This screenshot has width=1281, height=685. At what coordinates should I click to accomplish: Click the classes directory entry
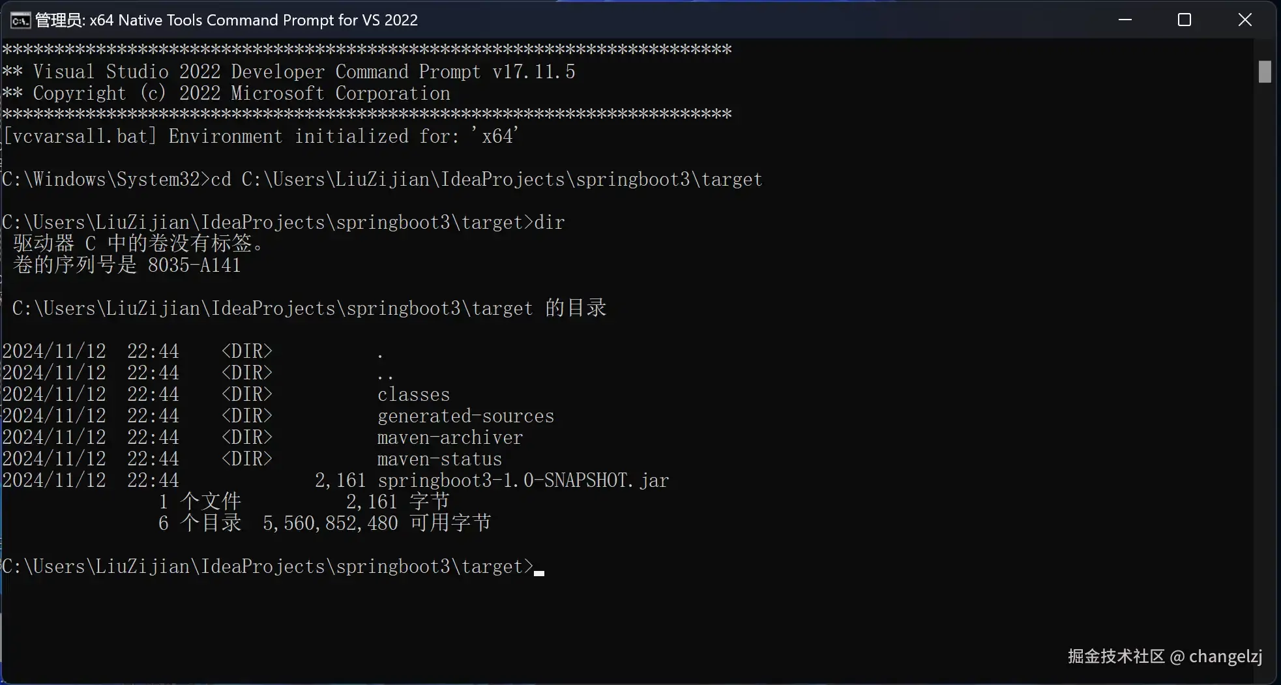point(413,394)
